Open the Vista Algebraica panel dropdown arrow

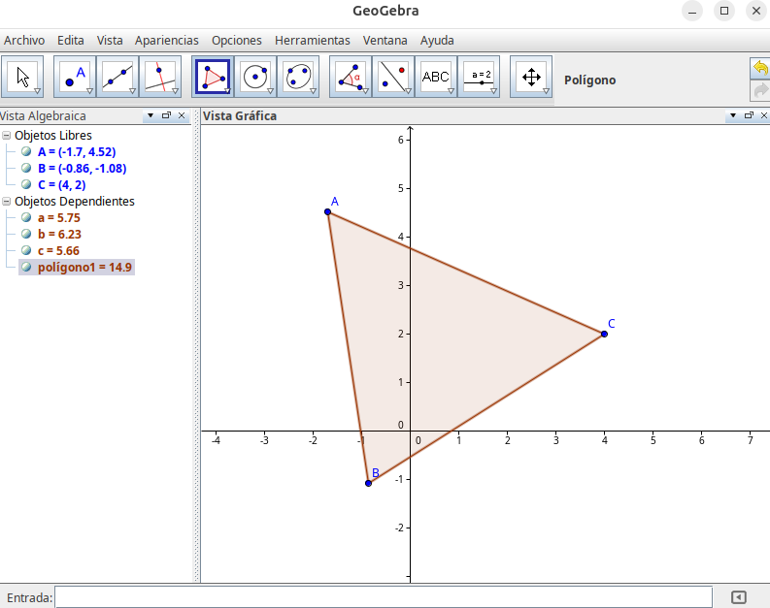(x=150, y=115)
